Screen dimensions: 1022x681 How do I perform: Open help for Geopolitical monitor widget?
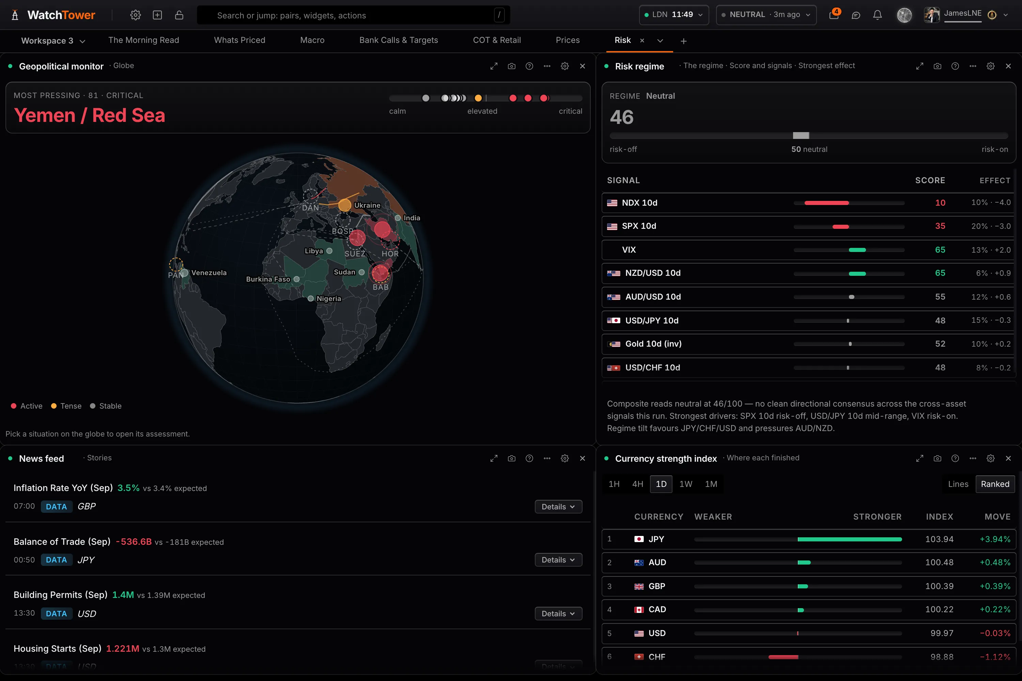[x=529, y=66]
